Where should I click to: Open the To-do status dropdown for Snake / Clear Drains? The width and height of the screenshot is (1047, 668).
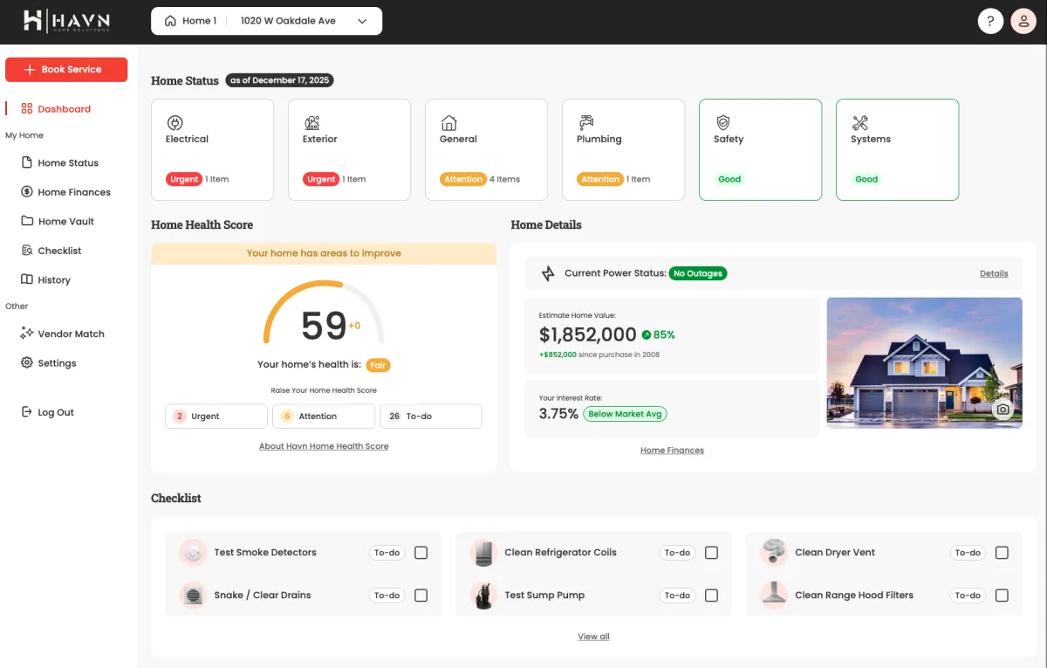[x=387, y=595]
